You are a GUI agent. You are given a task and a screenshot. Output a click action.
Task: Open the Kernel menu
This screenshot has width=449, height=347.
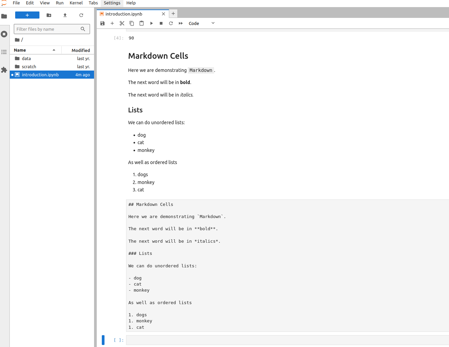point(76,3)
